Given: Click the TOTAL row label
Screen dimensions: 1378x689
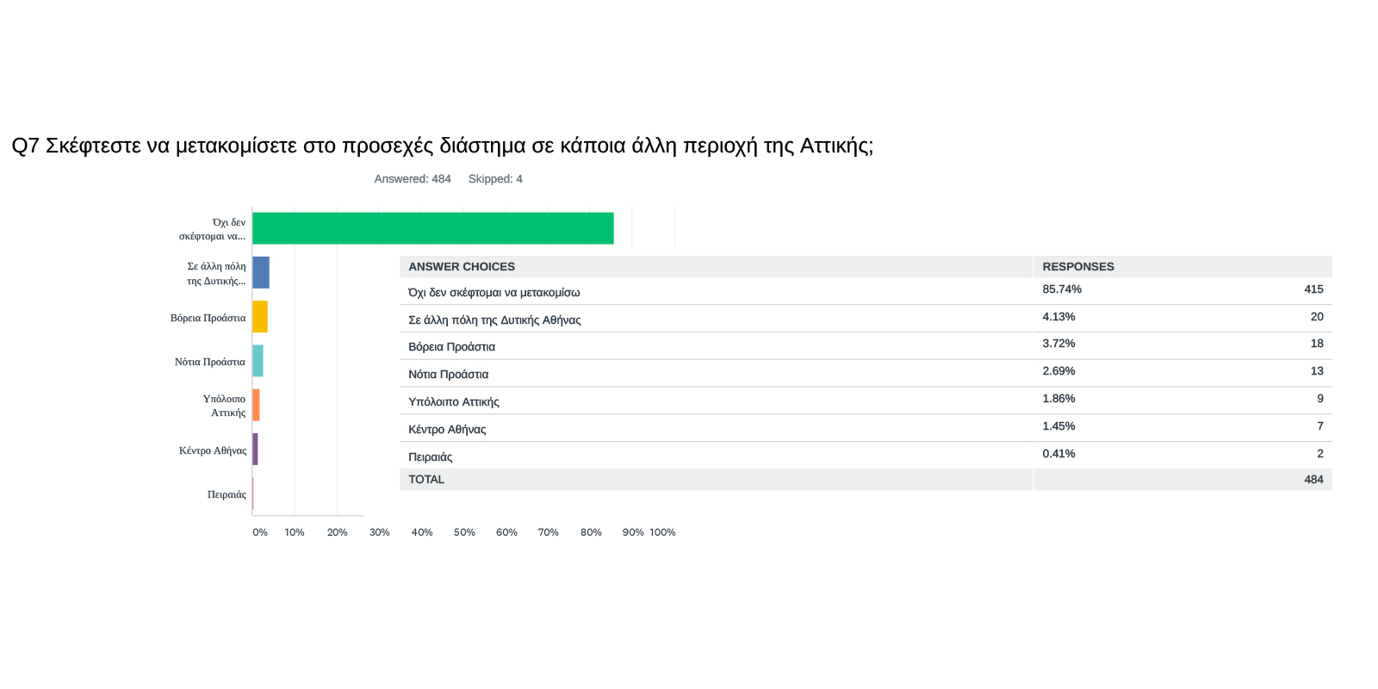Looking at the screenshot, I should pos(426,480).
